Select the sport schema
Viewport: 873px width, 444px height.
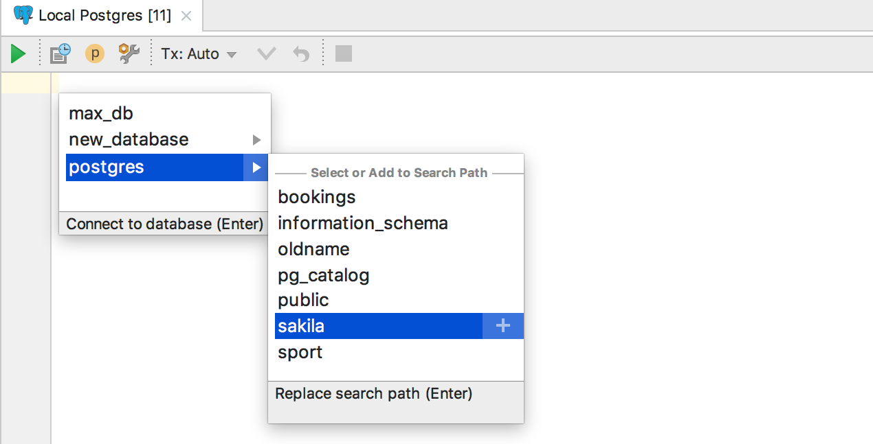(x=399, y=352)
